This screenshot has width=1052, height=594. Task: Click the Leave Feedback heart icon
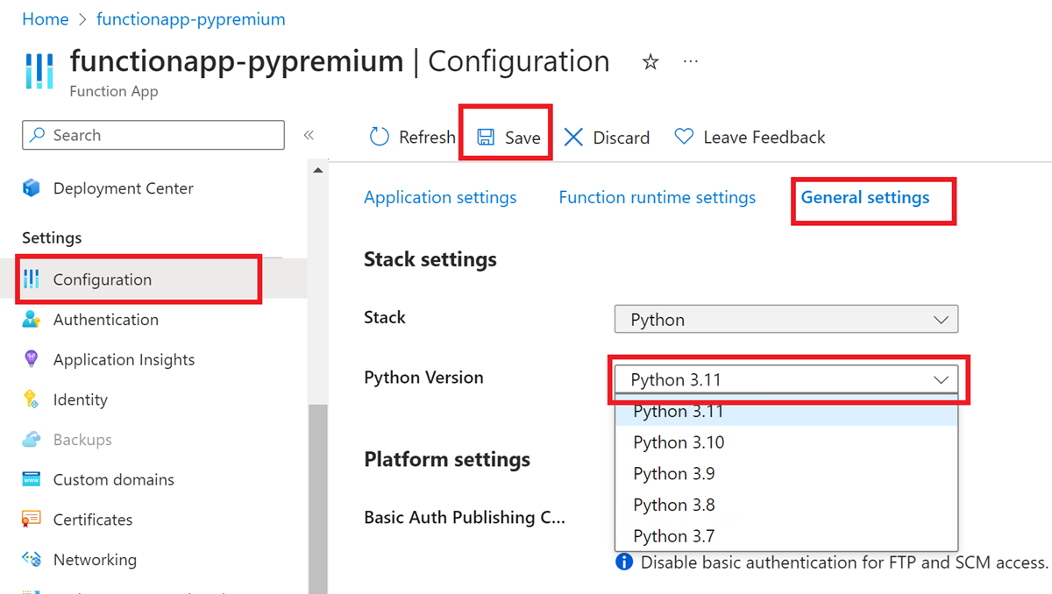[684, 138]
